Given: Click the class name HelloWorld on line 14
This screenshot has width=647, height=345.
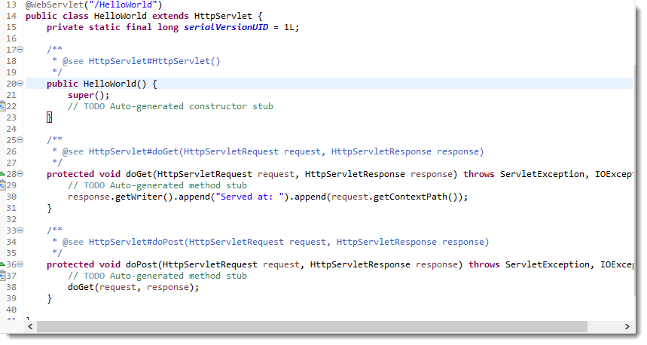Looking at the screenshot, I should point(120,16).
